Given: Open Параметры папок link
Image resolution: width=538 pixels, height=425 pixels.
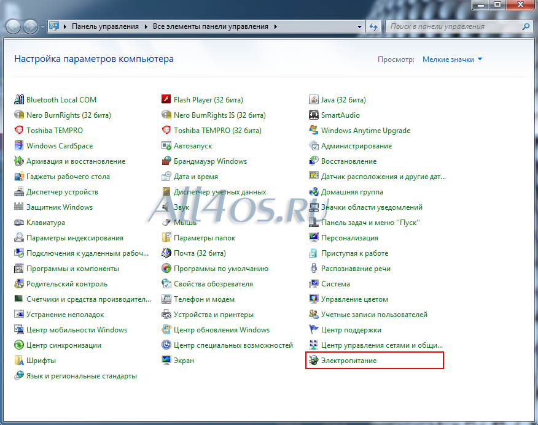Looking at the screenshot, I should pos(205,238).
